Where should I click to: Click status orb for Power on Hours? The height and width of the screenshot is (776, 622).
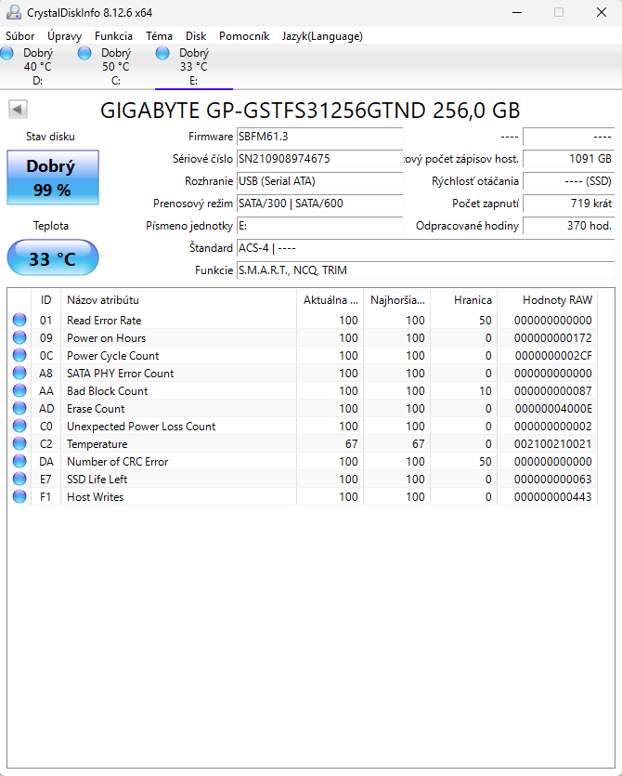tap(19, 338)
